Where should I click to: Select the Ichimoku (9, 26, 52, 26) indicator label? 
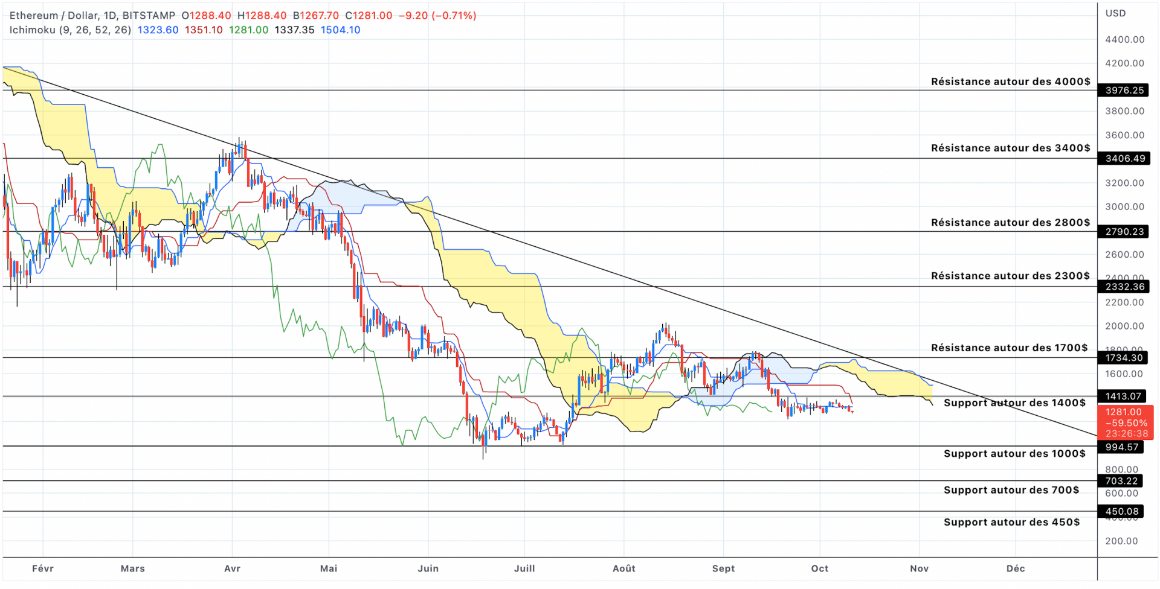pyautogui.click(x=70, y=30)
